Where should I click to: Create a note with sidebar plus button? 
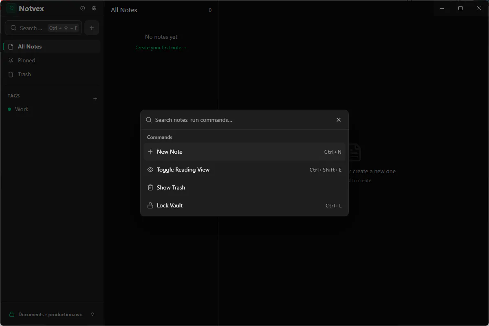pos(92,28)
